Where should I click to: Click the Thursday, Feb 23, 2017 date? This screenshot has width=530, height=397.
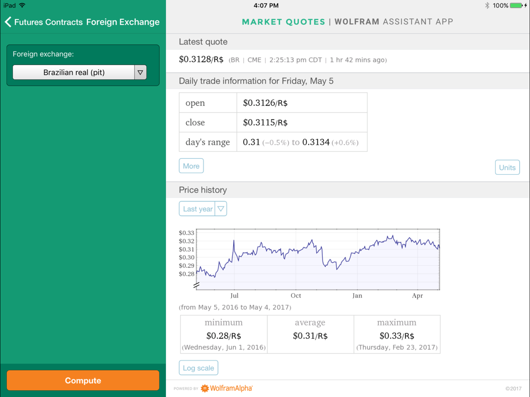(x=397, y=347)
